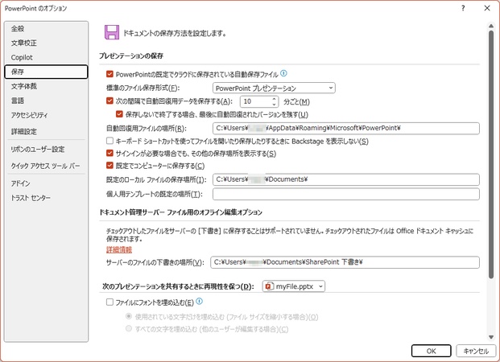
Task: Open the トラスト センター category
Action: 46,198
